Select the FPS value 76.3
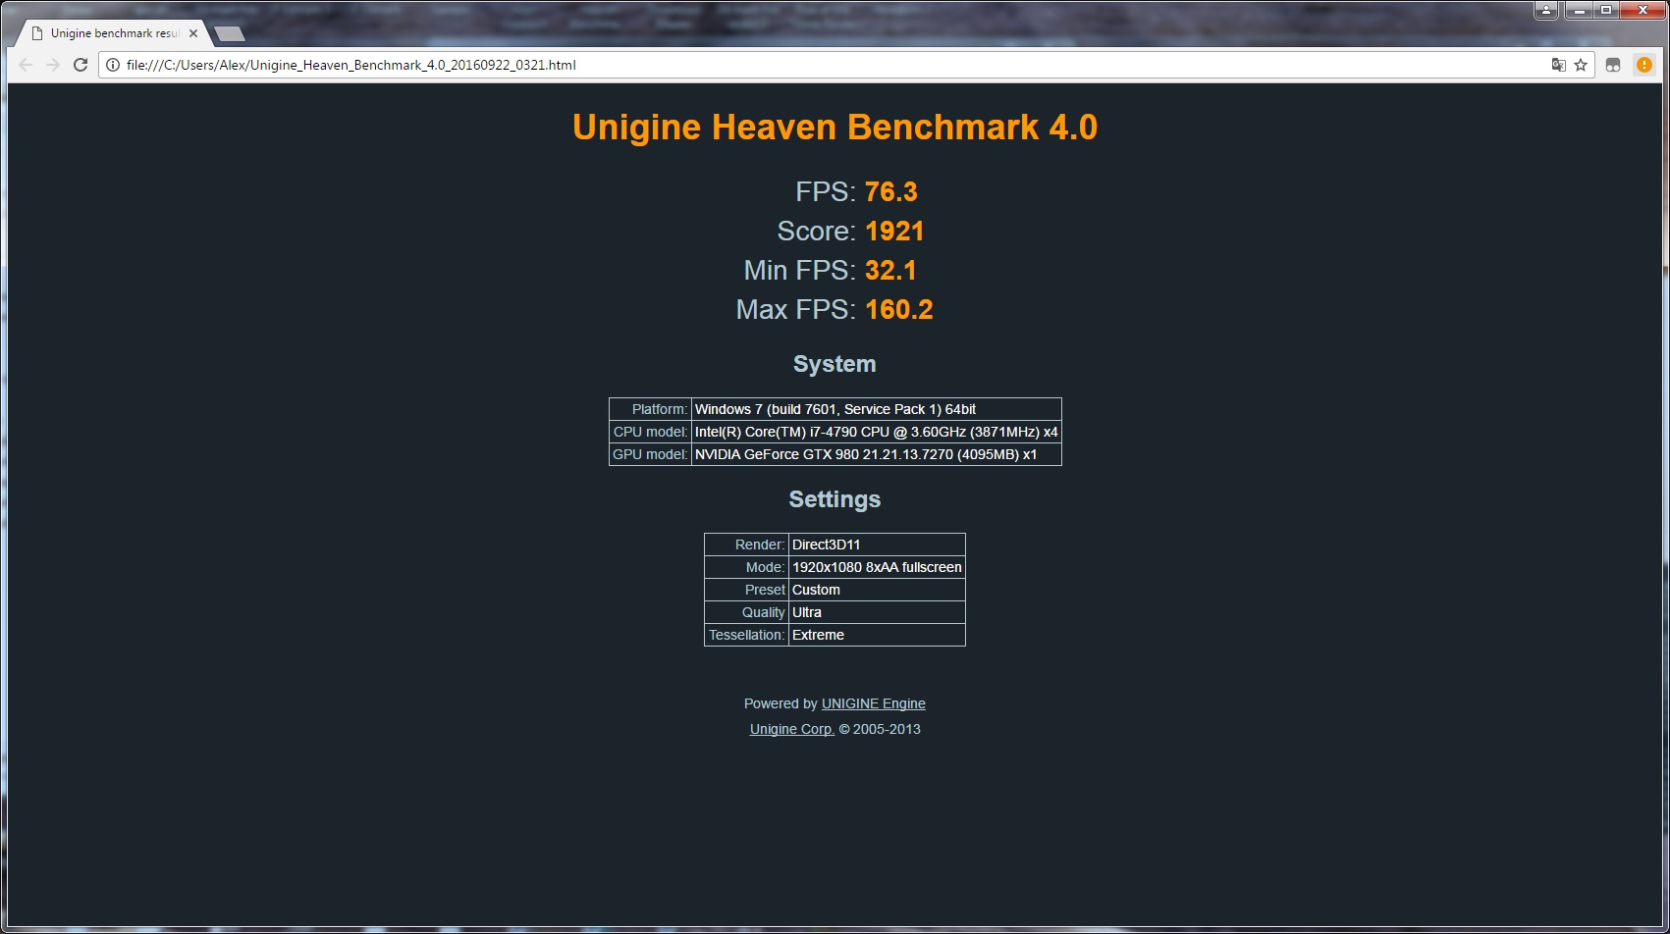The width and height of the screenshot is (1670, 934). pos(890,191)
